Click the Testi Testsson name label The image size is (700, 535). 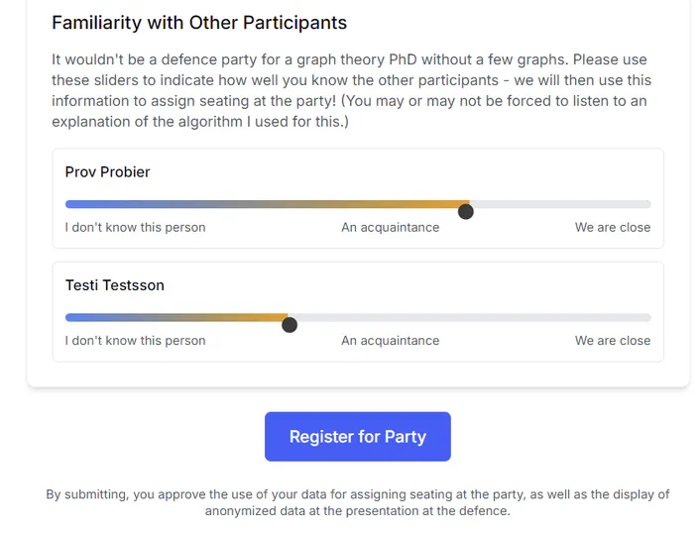pos(115,285)
